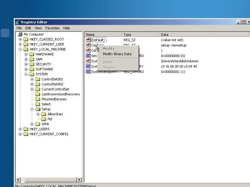Open the Edit menu
Screen dimensions: 250x187
(x=28, y=28)
